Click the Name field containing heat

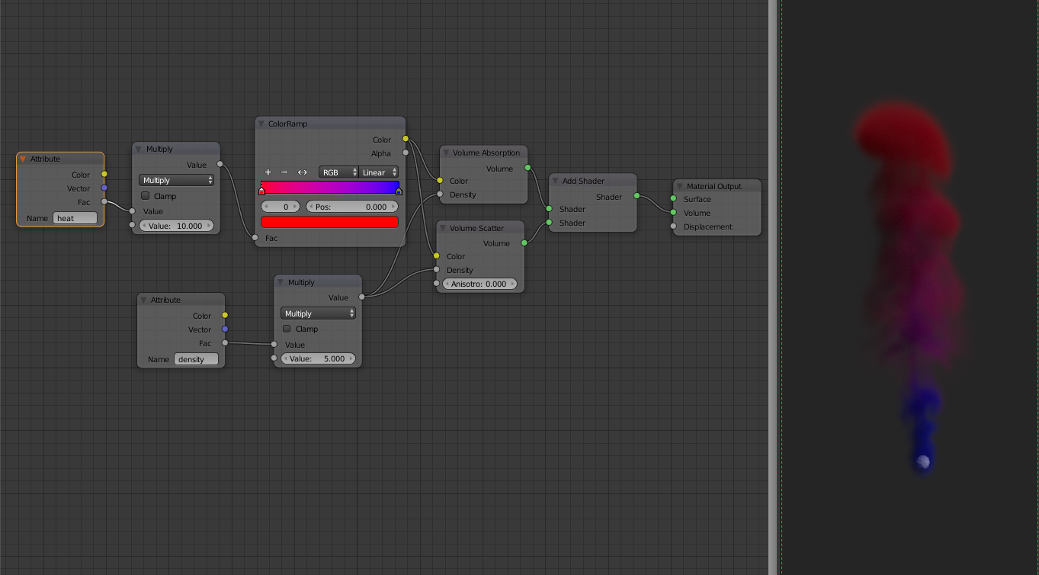pos(75,218)
